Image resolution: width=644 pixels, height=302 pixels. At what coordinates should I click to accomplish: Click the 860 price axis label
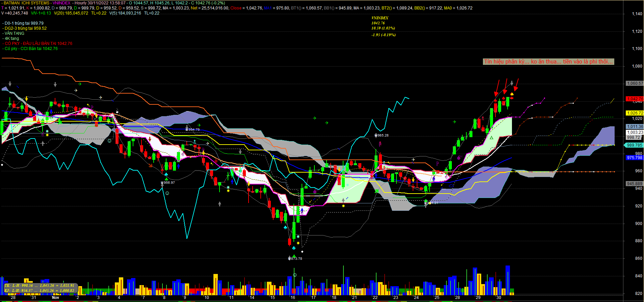[639, 258]
